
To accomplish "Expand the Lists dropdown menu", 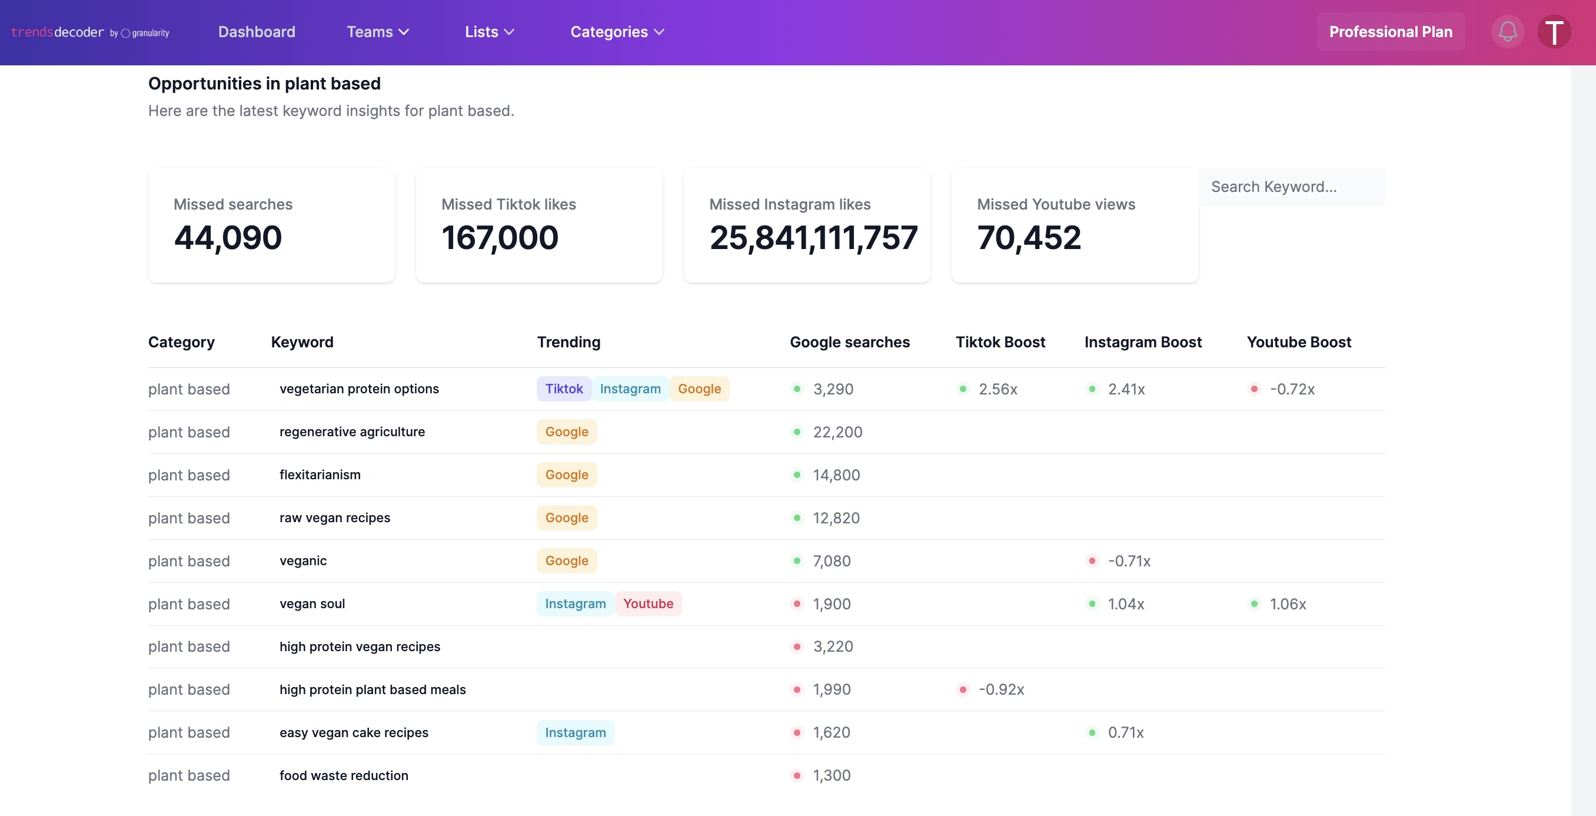I will pyautogui.click(x=490, y=32).
